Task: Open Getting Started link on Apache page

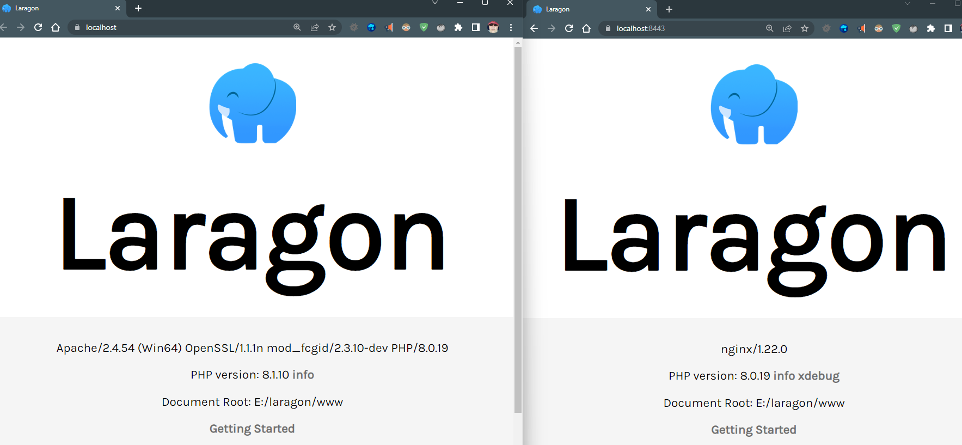Action: point(252,429)
